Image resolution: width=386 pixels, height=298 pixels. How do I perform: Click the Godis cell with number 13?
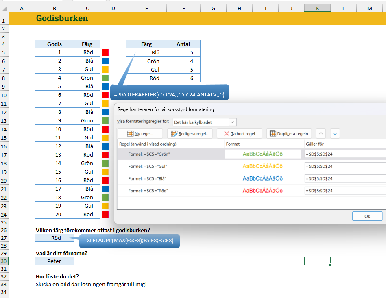pyautogui.click(x=55, y=155)
